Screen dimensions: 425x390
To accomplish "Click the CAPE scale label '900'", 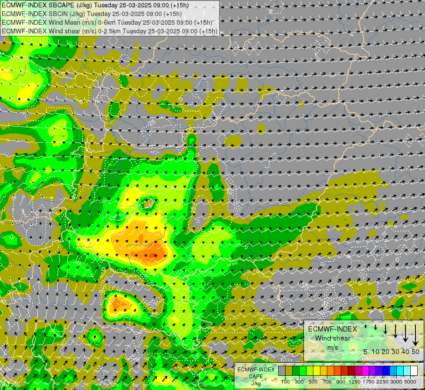I will click(341, 382).
